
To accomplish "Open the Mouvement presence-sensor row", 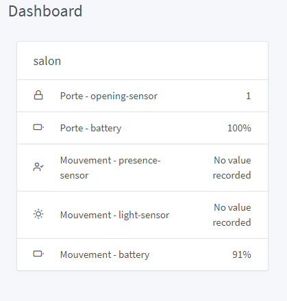I will tap(142, 168).
